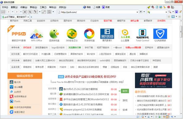Open the favorites book icon in toolbar
Image resolution: width=183 pixels, height=119 pixels.
click(x=3, y=12)
